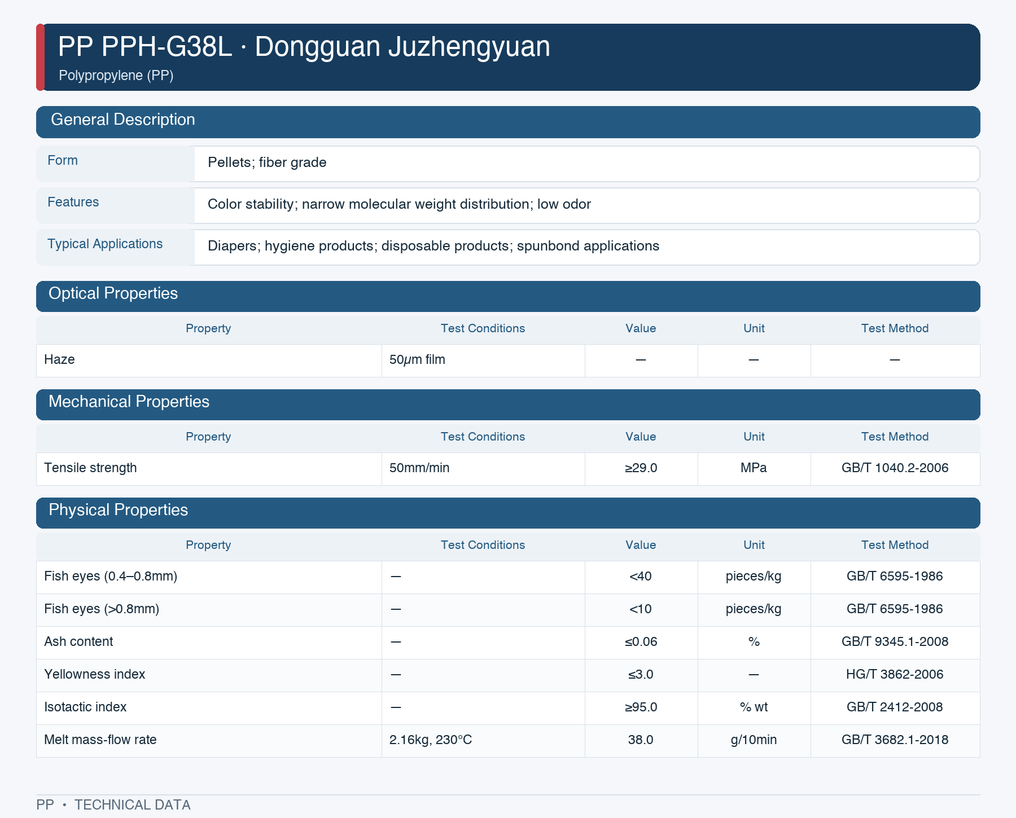The width and height of the screenshot is (1016, 818).
Task: Click the title 'PP PPH-G38L · Dongguan Juzhengyuan'
Action: [304, 46]
